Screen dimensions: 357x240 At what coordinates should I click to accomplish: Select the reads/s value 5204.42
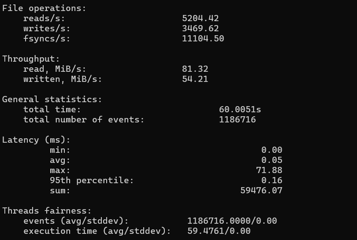click(x=201, y=18)
